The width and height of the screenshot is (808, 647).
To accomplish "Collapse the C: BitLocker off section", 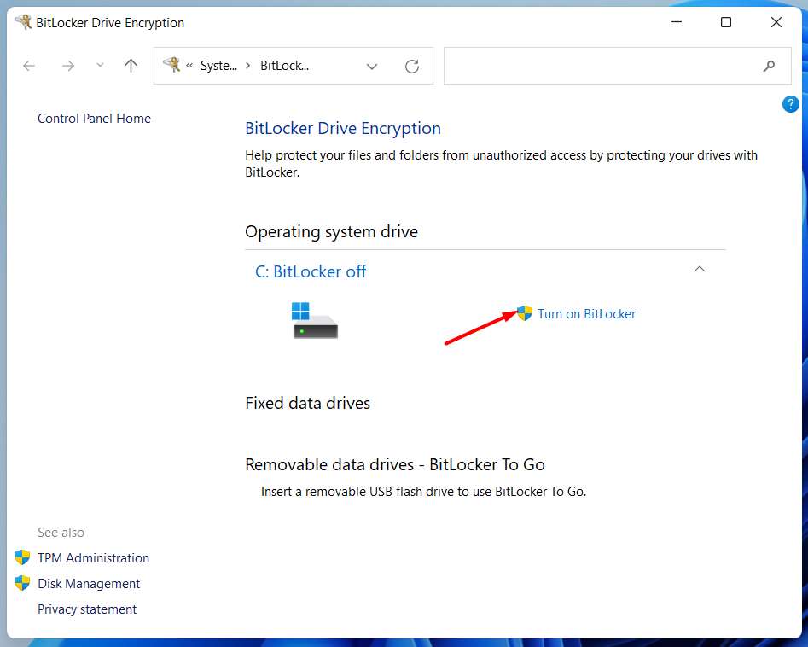I will [700, 269].
